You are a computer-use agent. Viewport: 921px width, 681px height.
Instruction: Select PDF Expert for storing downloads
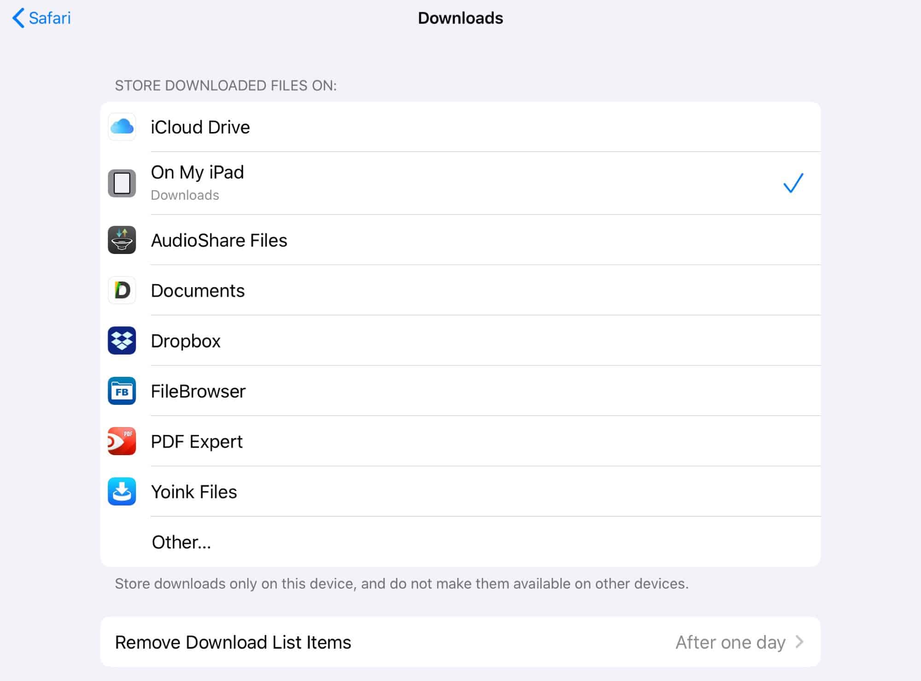tap(460, 441)
